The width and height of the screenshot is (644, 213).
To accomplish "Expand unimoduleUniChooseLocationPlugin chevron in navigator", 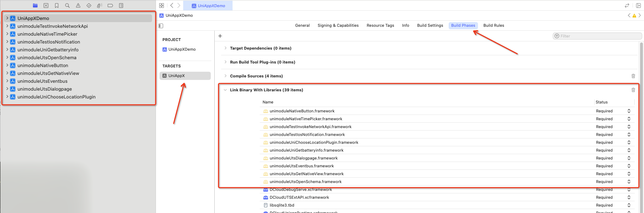I will 7,97.
